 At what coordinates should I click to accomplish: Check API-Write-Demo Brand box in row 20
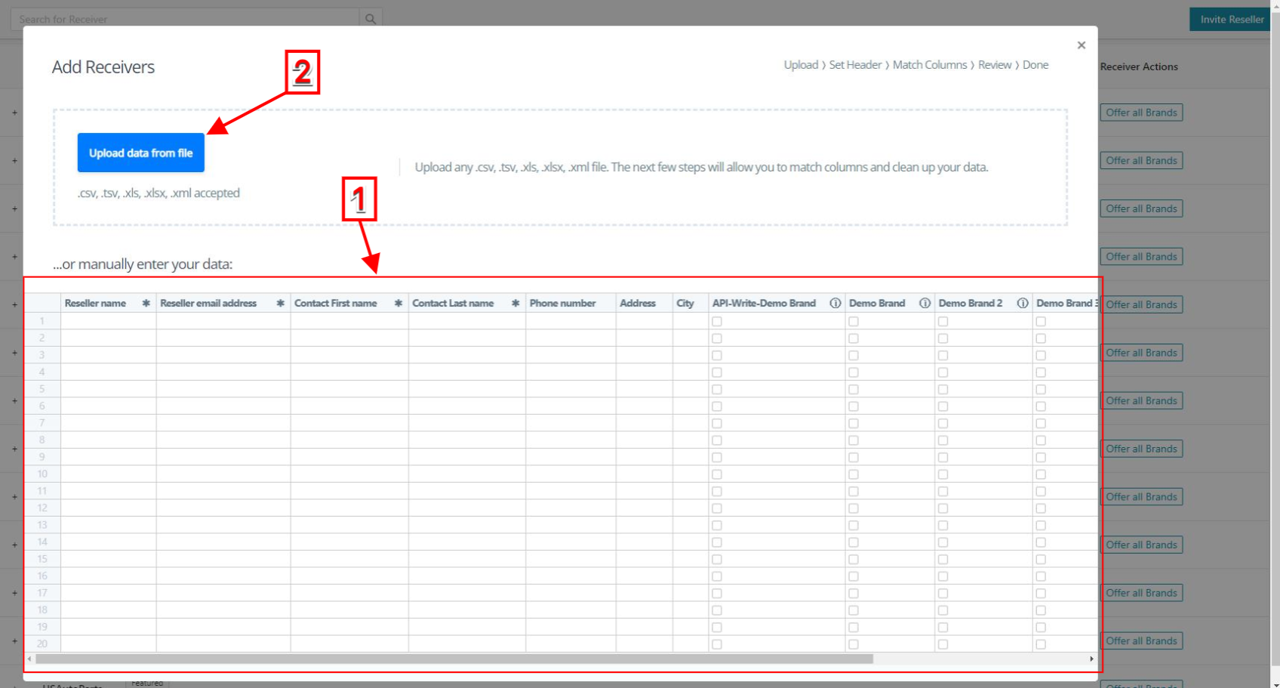[x=717, y=644]
